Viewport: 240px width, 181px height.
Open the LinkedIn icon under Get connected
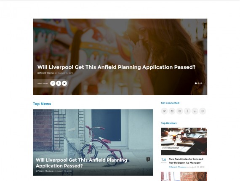[x=195, y=111]
